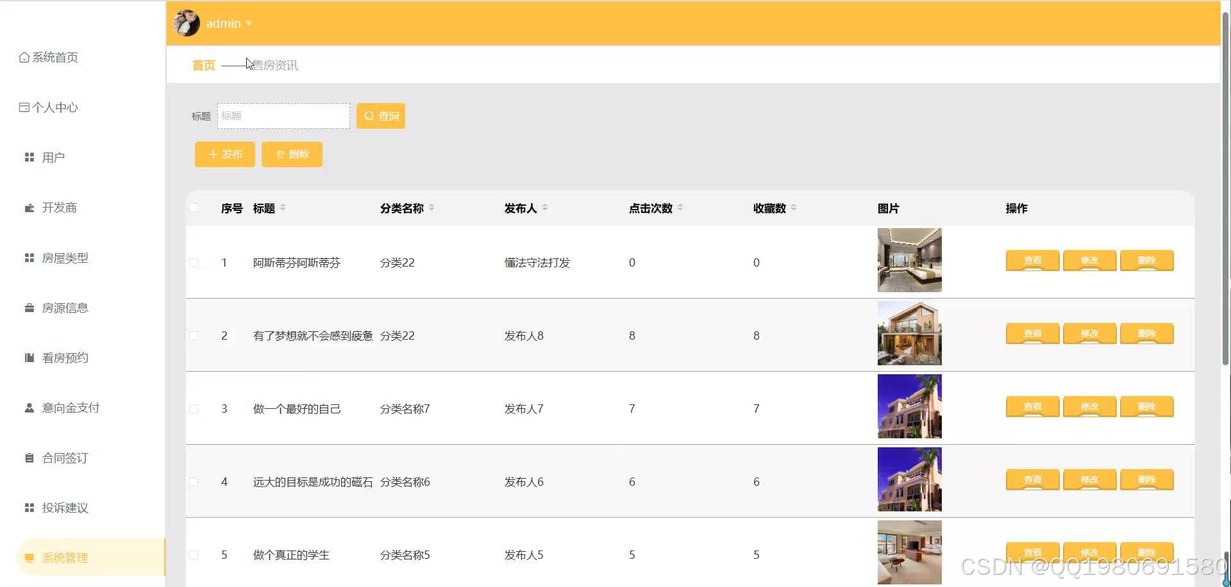Sort by the 点击次数 column arrows

(x=680, y=208)
